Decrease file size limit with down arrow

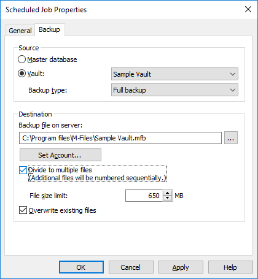point(168,198)
